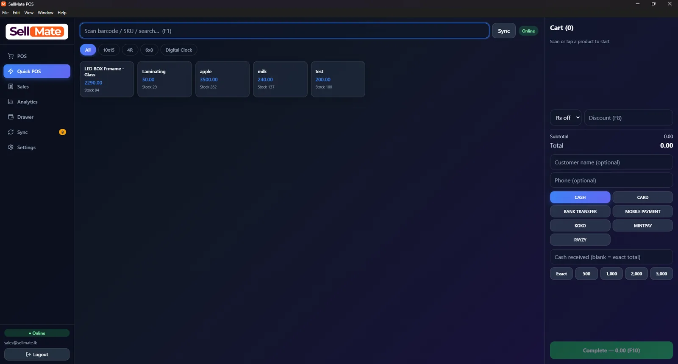The image size is (678, 364).
Task: Filter products by 4R category
Action: (x=130, y=50)
